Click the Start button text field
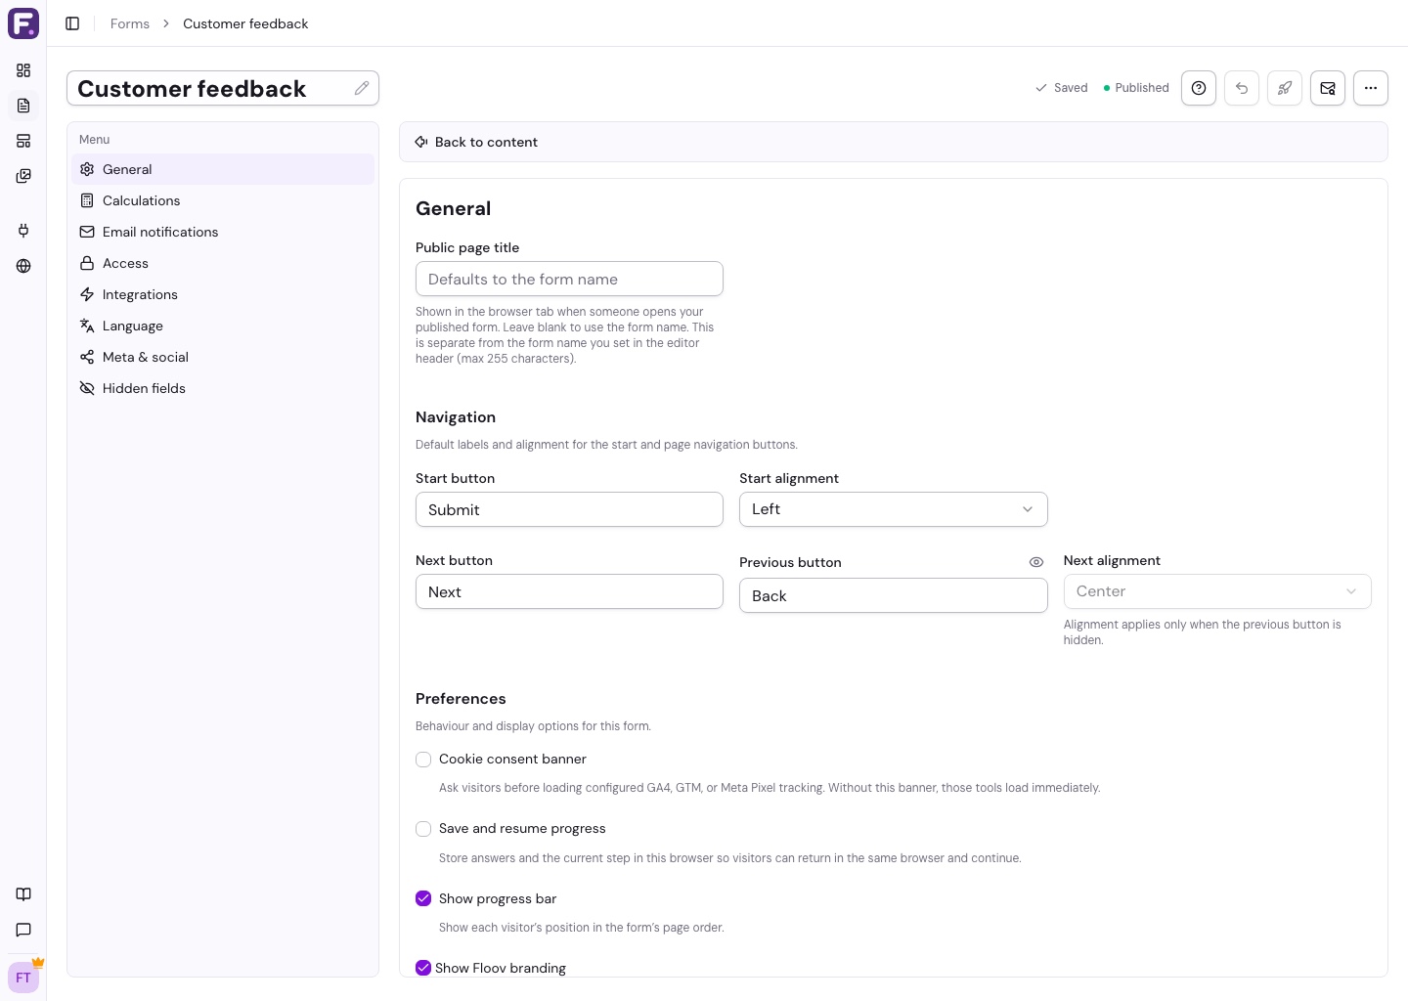Viewport: 1408px width, 1001px height. [x=569, y=509]
